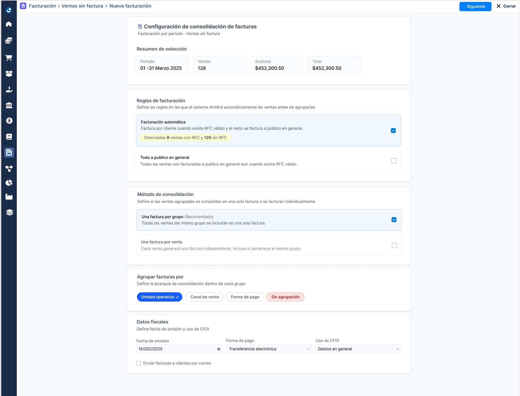Image resolution: width=520 pixels, height=396 pixels.
Task: Open the factory icon in sidebar
Action: pyautogui.click(x=9, y=196)
